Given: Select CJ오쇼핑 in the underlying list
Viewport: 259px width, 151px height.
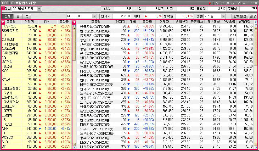Looking at the screenshot, I should [36, 49].
